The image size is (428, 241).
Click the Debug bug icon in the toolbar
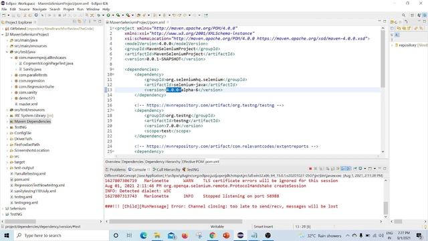pos(99,15)
